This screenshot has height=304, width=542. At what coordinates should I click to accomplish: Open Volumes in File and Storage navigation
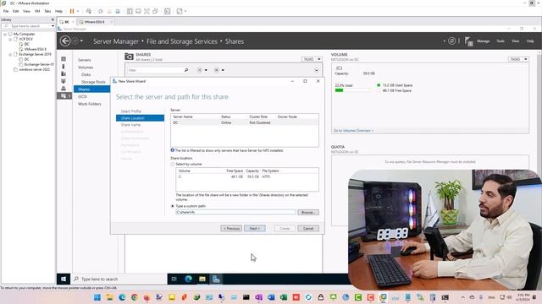[86, 68]
